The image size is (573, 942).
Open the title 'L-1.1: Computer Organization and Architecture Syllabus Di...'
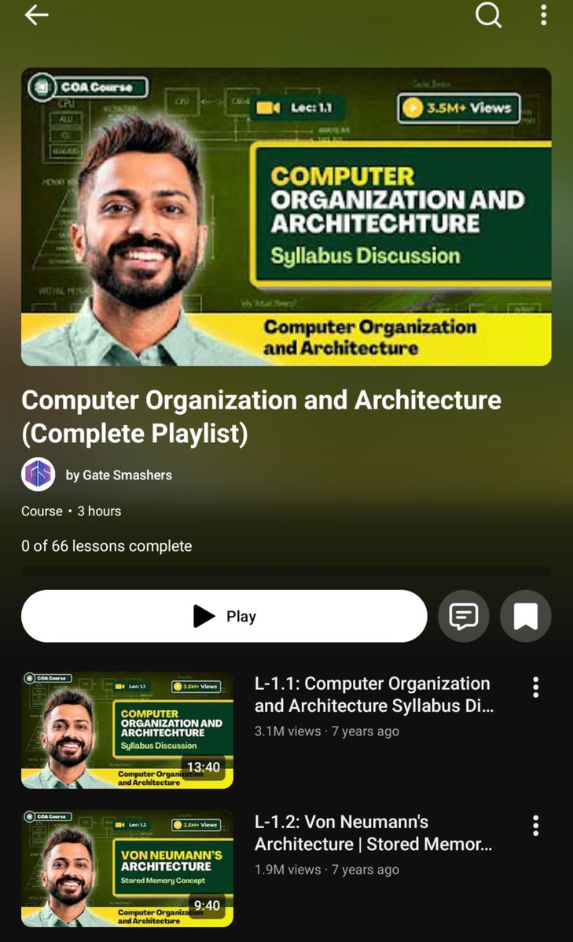374,695
